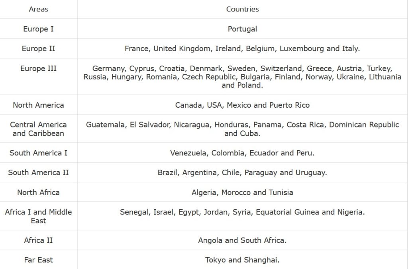Click the countries list starting with Germany
The width and height of the screenshot is (408, 269).
(242, 77)
